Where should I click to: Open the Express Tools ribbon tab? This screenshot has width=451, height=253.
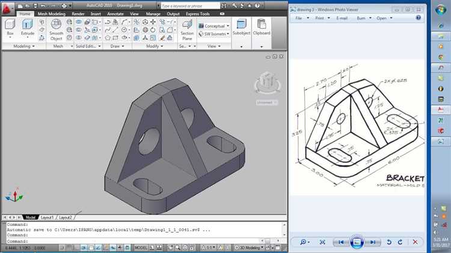tap(198, 14)
